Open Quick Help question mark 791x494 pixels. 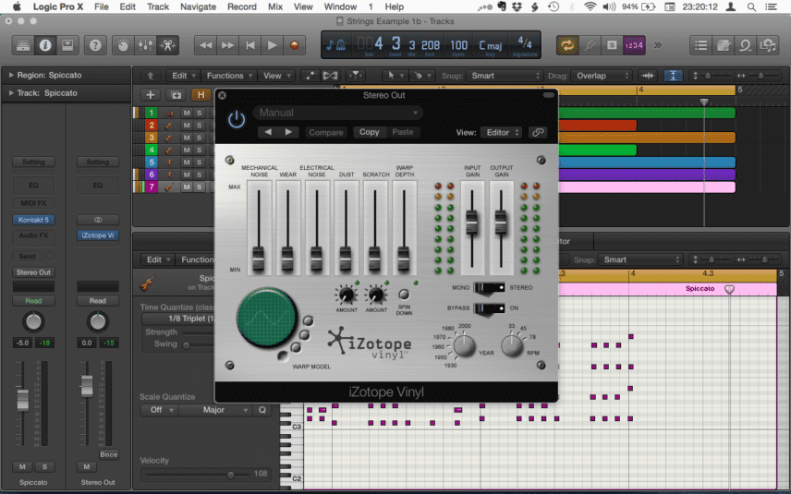95,45
